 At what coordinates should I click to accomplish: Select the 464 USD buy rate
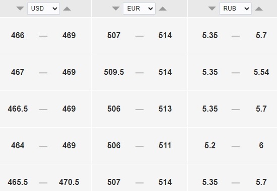[x=18, y=145]
